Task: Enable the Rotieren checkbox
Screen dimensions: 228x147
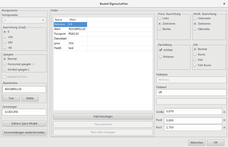Action: (161, 57)
